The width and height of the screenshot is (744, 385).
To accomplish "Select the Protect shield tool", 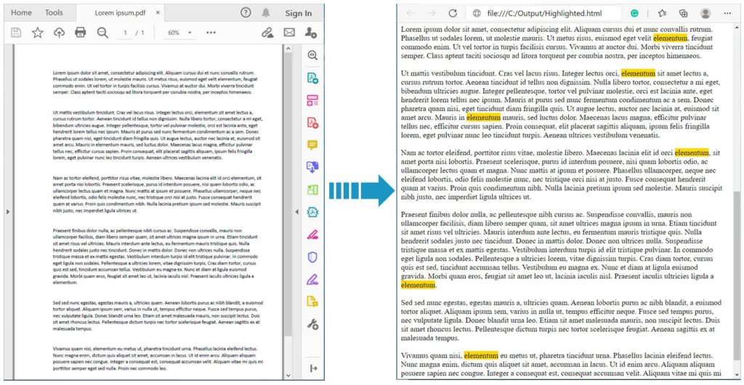I will click(x=312, y=257).
